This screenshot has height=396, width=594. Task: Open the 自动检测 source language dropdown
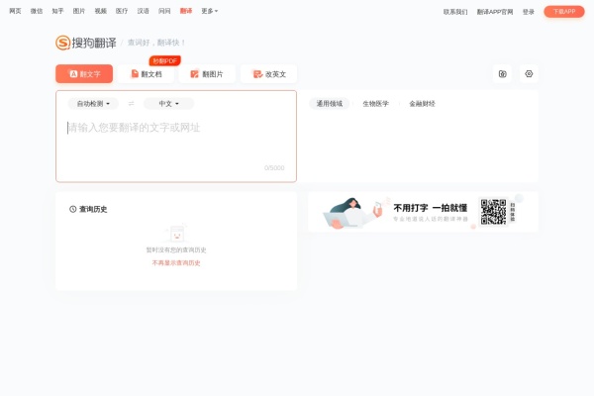93,103
